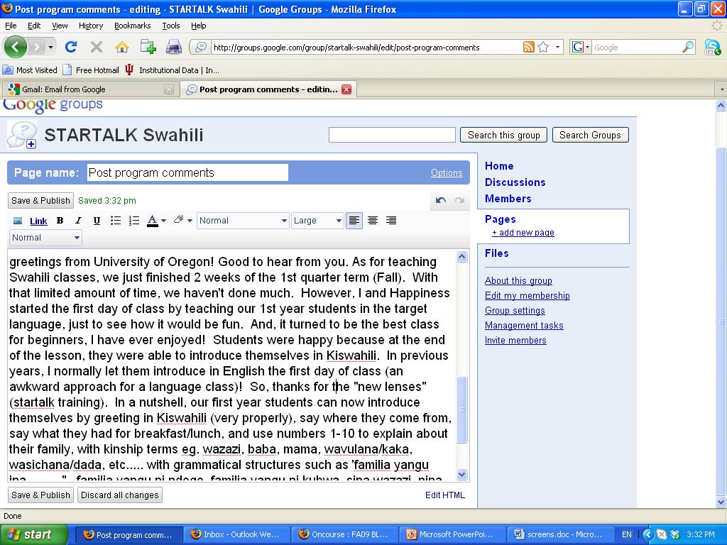Click the STARTALK Swahili group logo icon
The width and height of the screenshot is (727, 545).
22,135
